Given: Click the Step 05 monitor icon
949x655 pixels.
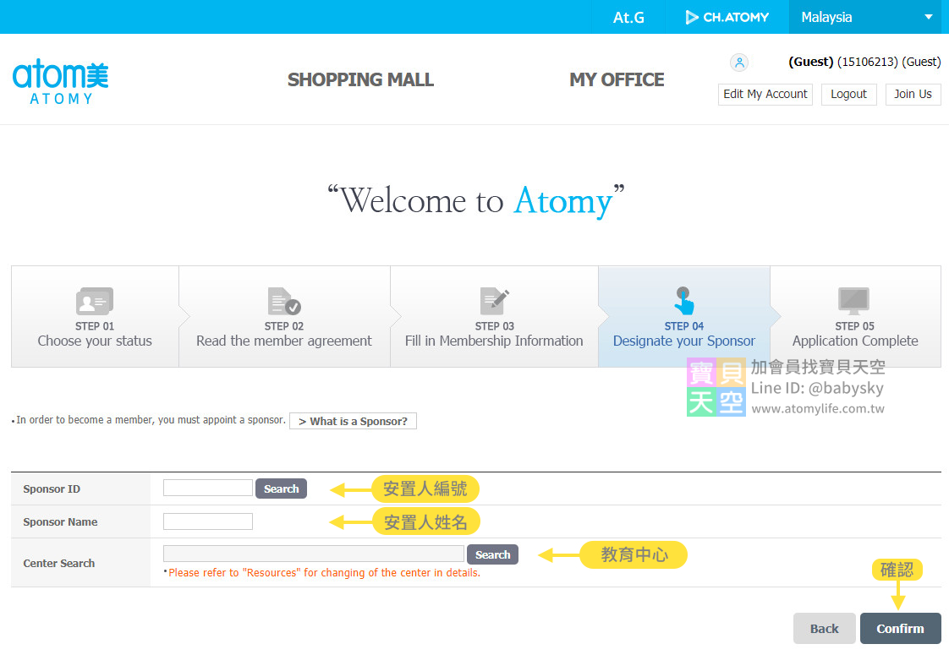Looking at the screenshot, I should 854,301.
